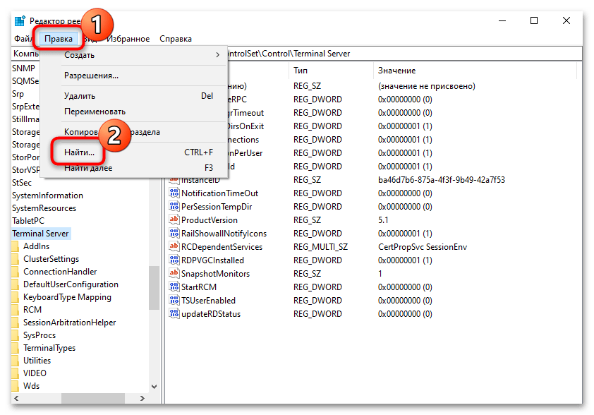Image resolution: width=594 pixels, height=415 pixels.
Task: Click the ProductVersion string value icon
Action: click(x=174, y=219)
